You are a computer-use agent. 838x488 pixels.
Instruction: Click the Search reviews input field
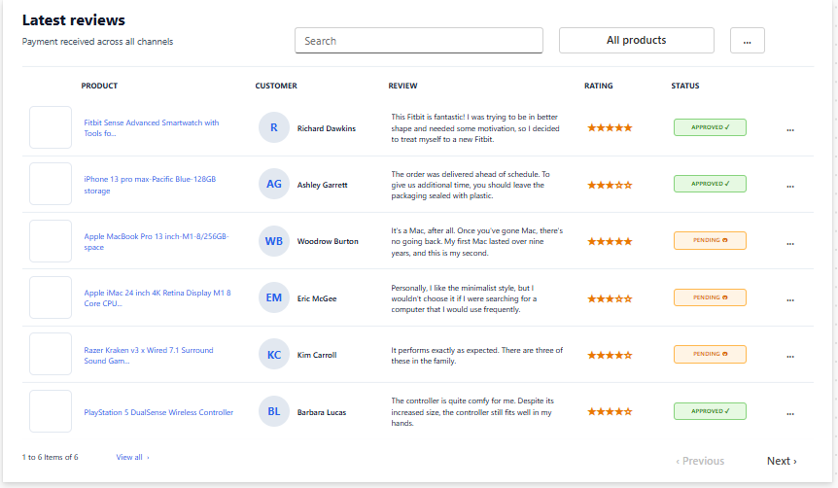point(419,41)
